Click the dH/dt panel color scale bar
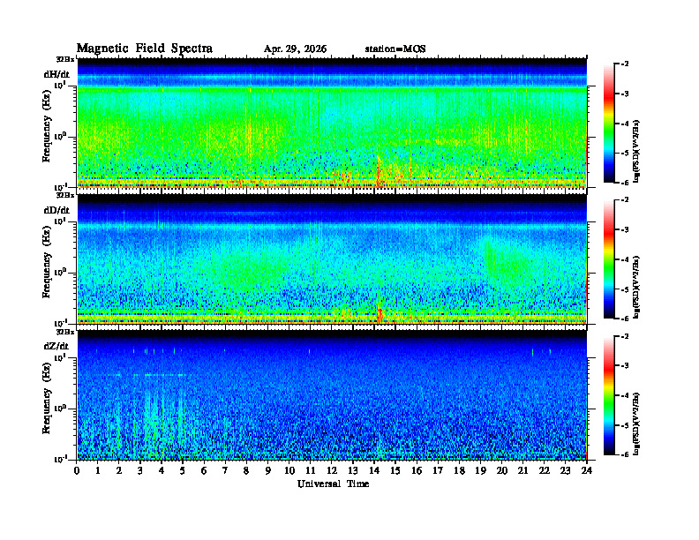The image size is (699, 540). pyautogui.click(x=609, y=123)
